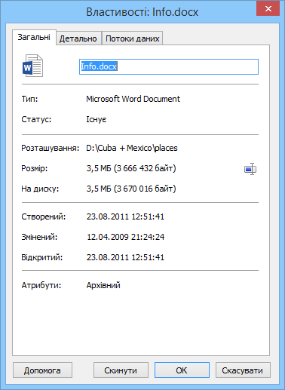
Task: Click the status value 'Існує'
Action: (97, 119)
